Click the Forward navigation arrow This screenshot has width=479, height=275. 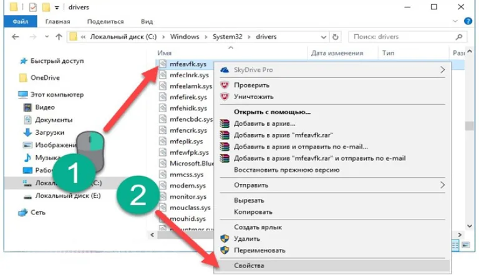click(x=32, y=37)
